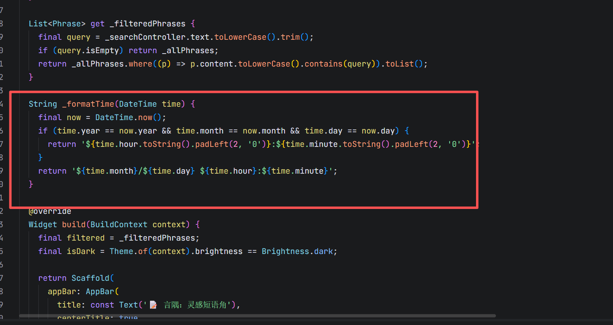The height and width of the screenshot is (325, 613).
Task: Click the memo emoji in the title string
Action: (153, 305)
